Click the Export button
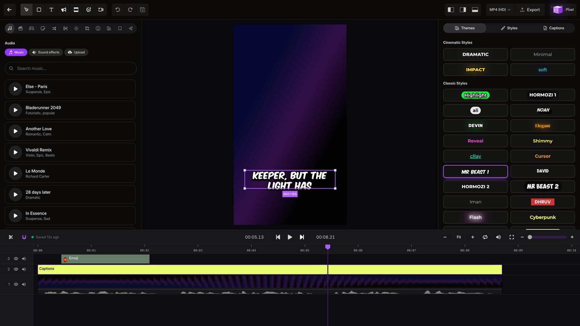Image resolution: width=580 pixels, height=326 pixels. 530,10
